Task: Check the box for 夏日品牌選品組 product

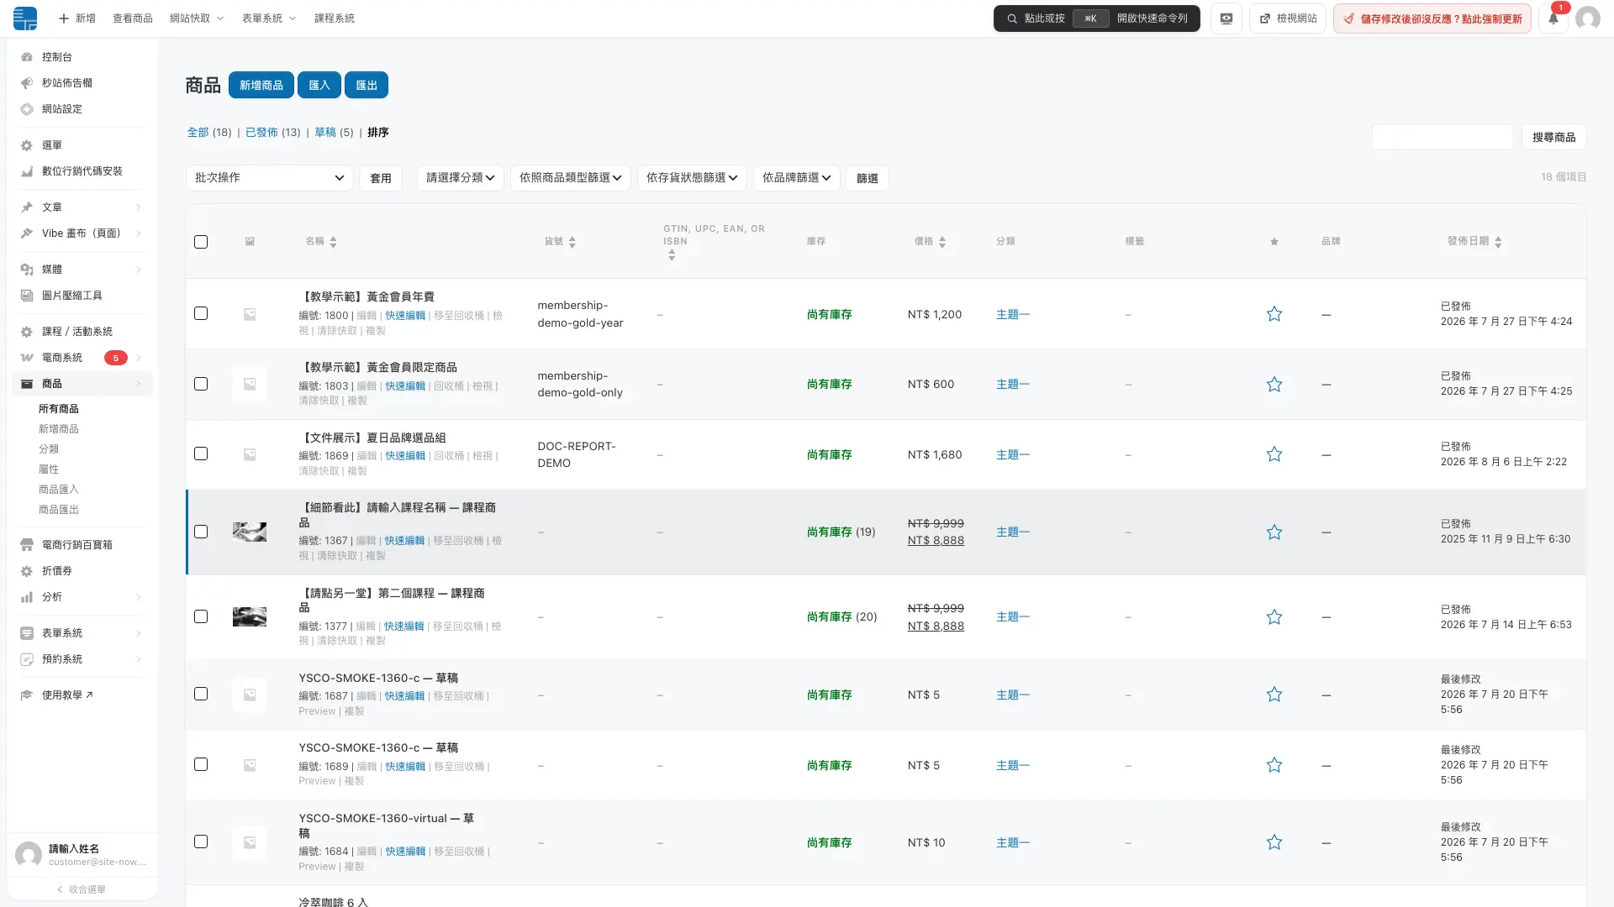Action: click(201, 453)
